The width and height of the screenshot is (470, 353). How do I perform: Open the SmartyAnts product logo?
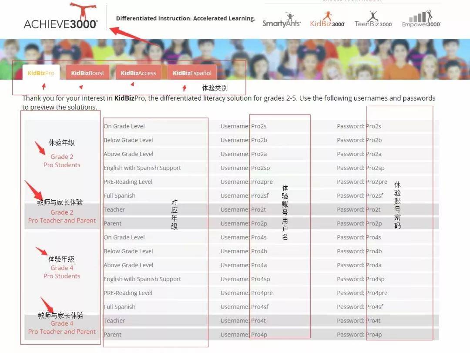pos(281,20)
